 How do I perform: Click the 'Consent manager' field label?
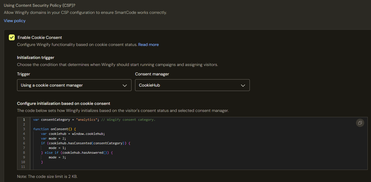click(x=152, y=74)
